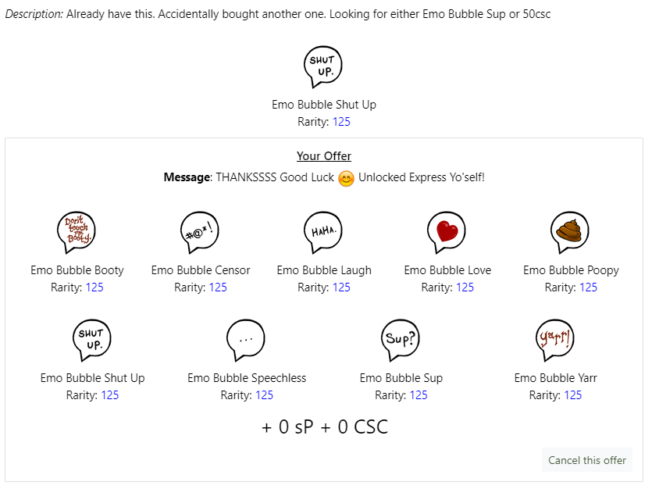Viewport: 652px width, 489px height.
Task: Click the Emo Bubble Speechless icon
Action: tap(246, 340)
